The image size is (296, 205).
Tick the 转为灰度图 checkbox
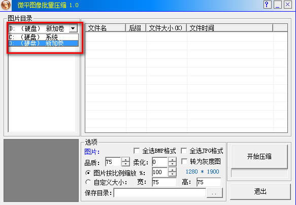[x=184, y=161]
